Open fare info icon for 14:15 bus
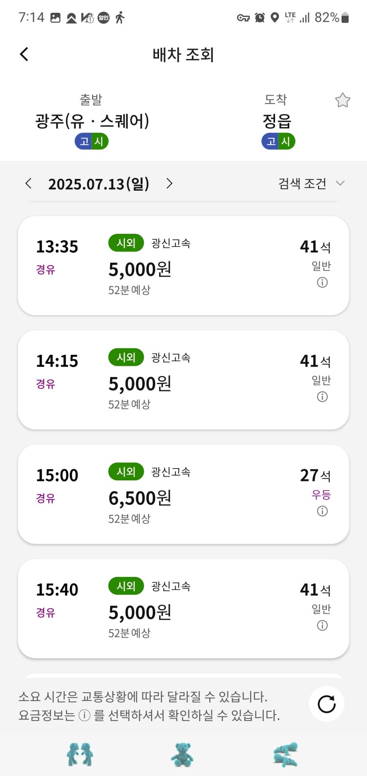367x776 pixels. (x=322, y=397)
